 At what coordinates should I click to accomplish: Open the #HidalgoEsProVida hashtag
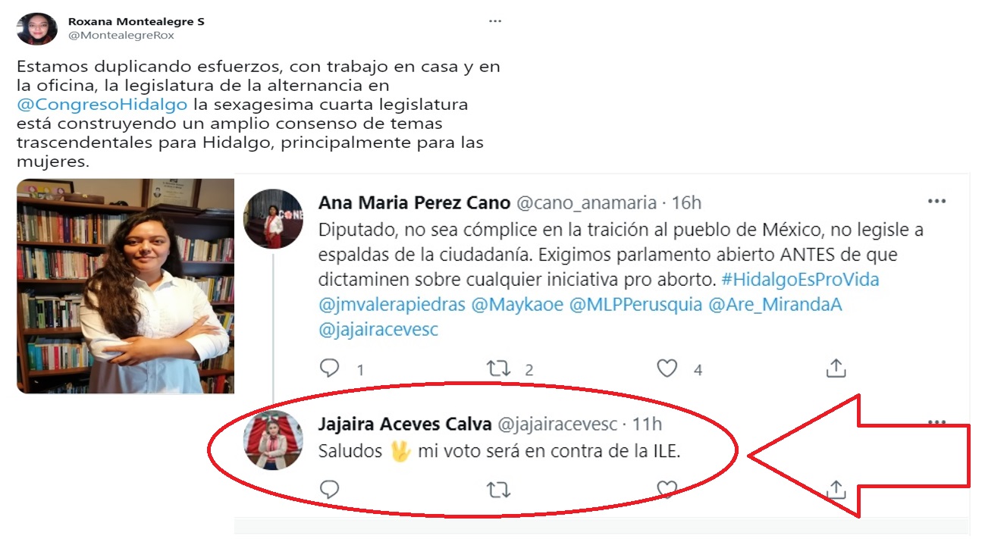pos(800,280)
